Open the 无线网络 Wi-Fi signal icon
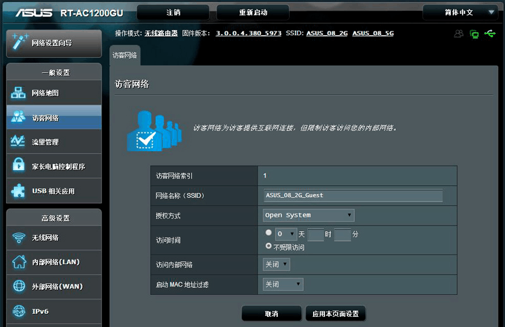Image resolution: width=505 pixels, height=327 pixels. click(19, 238)
